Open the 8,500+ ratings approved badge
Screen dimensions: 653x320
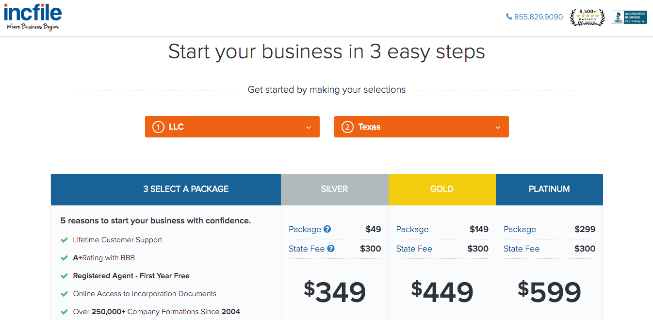587,17
